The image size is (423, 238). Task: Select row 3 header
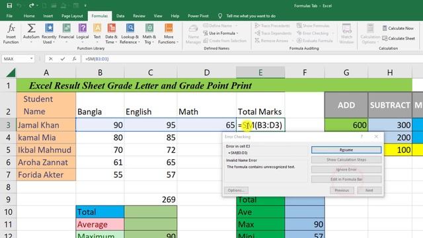8,125
